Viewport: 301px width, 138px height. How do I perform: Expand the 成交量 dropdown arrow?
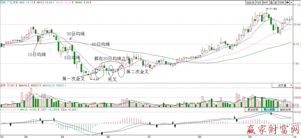[x=291, y=85]
